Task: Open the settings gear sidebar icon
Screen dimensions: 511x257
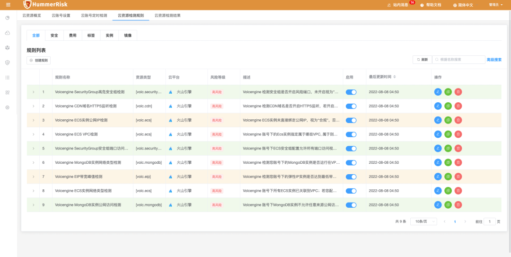Action: (x=8, y=107)
